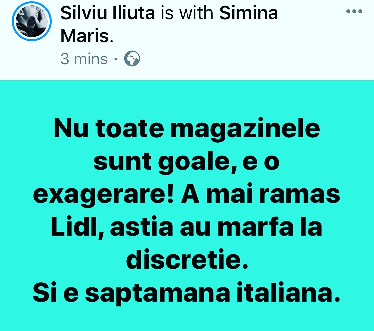Image resolution: width=374 pixels, height=331 pixels.
Task: Click the teal post background text card
Action: coord(187,205)
